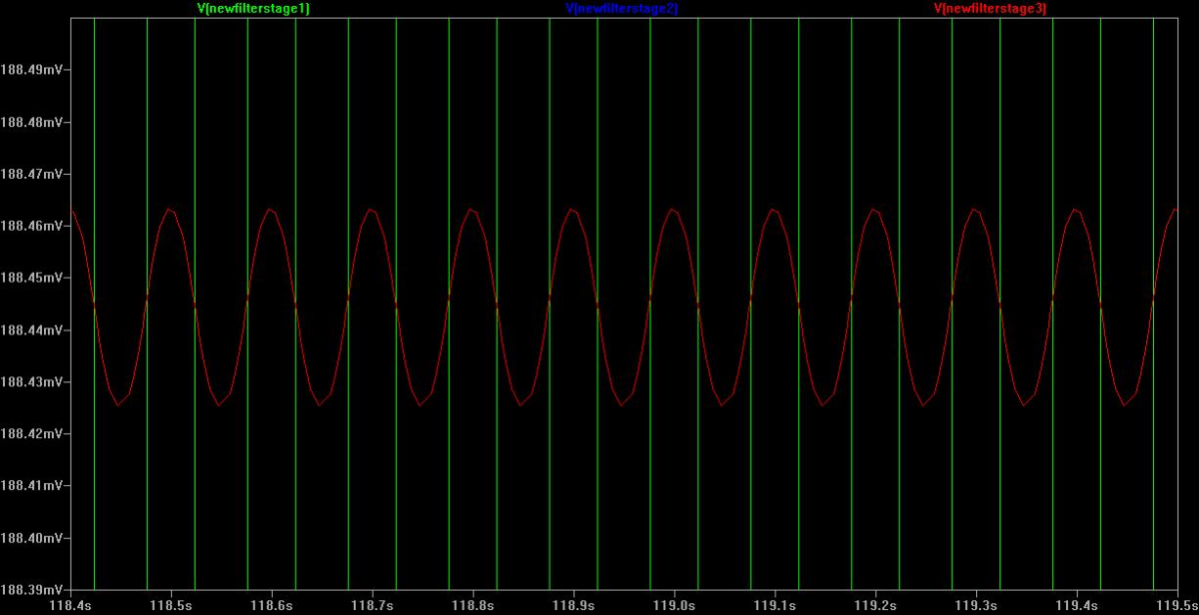Click the 188.45mV y-axis label
The width and height of the screenshot is (1199, 615).
[31, 278]
